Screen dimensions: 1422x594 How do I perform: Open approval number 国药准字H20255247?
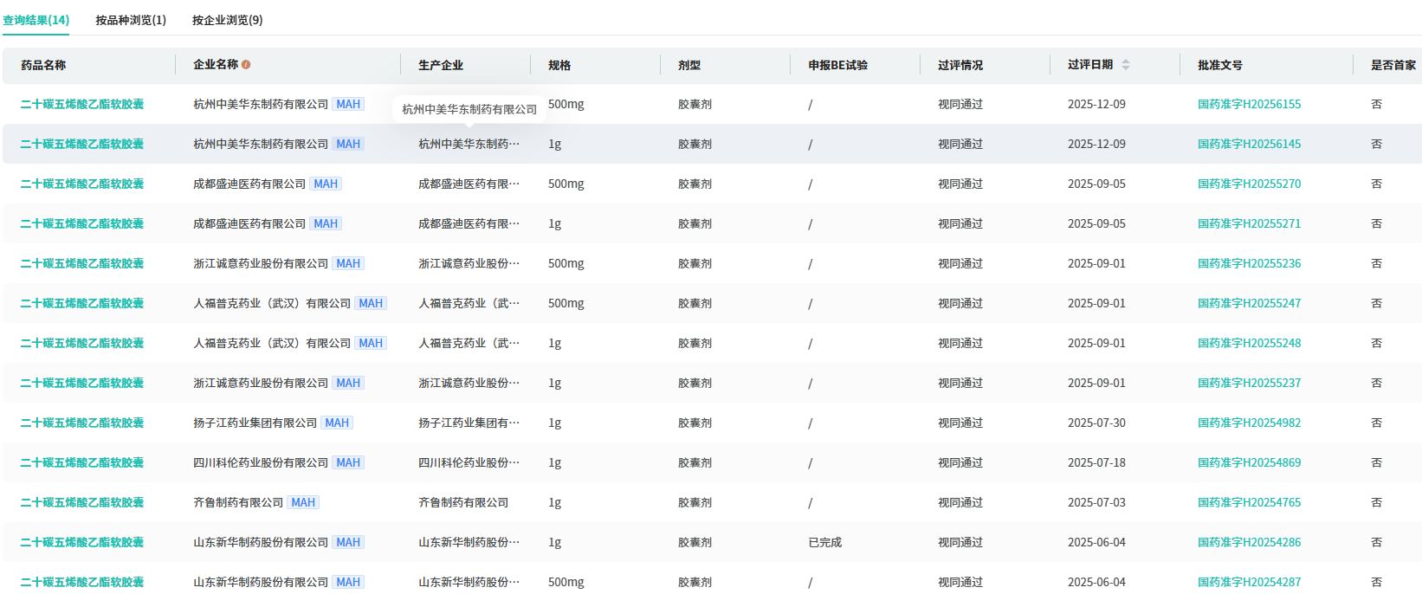(x=1249, y=303)
